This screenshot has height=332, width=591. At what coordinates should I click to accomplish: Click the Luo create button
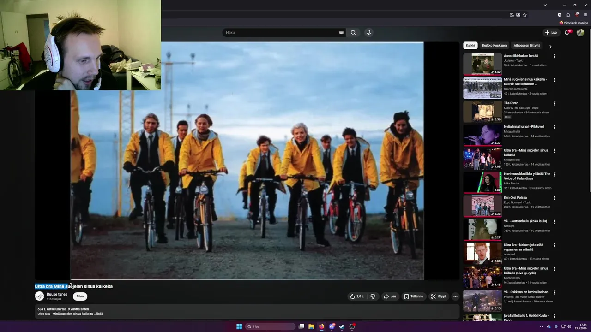pos(551,32)
